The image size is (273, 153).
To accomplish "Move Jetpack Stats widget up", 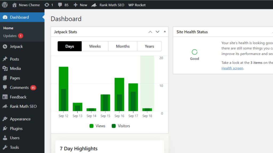I will (150, 32).
